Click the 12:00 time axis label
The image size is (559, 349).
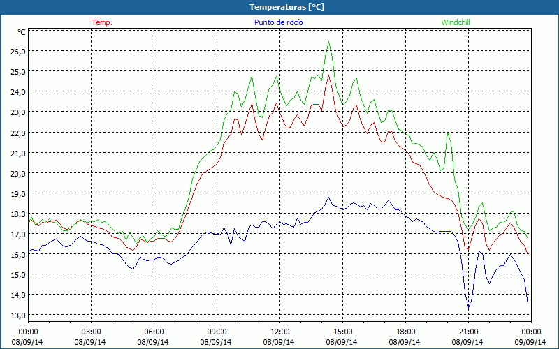click(280, 332)
